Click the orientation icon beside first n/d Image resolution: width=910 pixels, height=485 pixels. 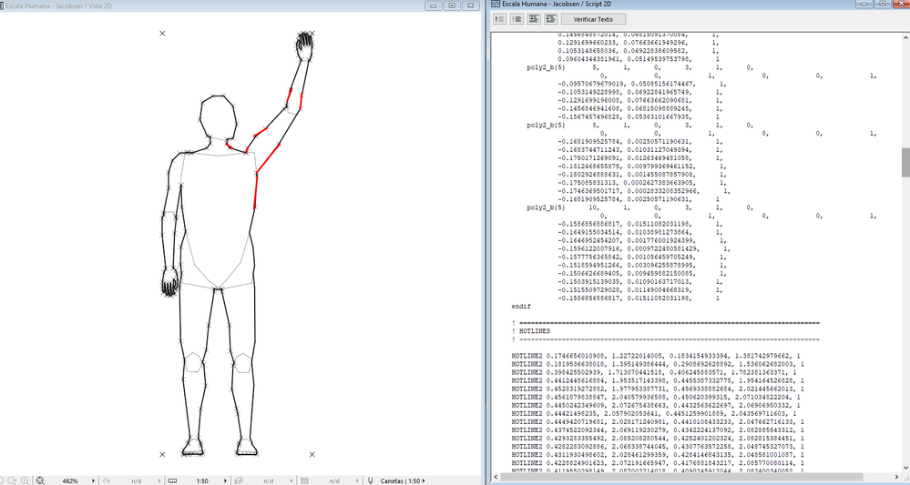(x=107, y=481)
